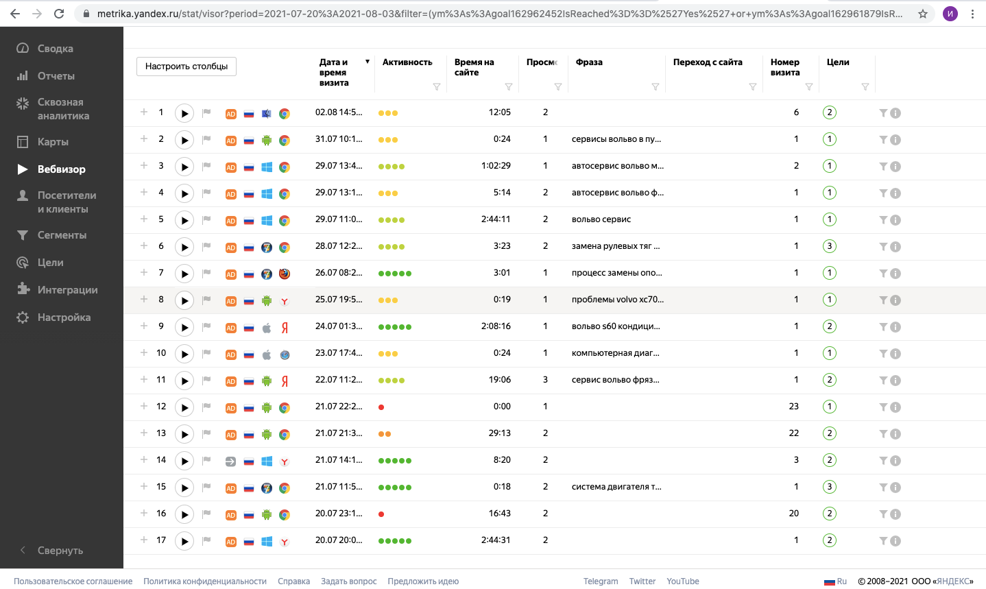Viewport: 986px width, 589px height.
Task: Open filter for the Активность column
Action: [x=437, y=87]
